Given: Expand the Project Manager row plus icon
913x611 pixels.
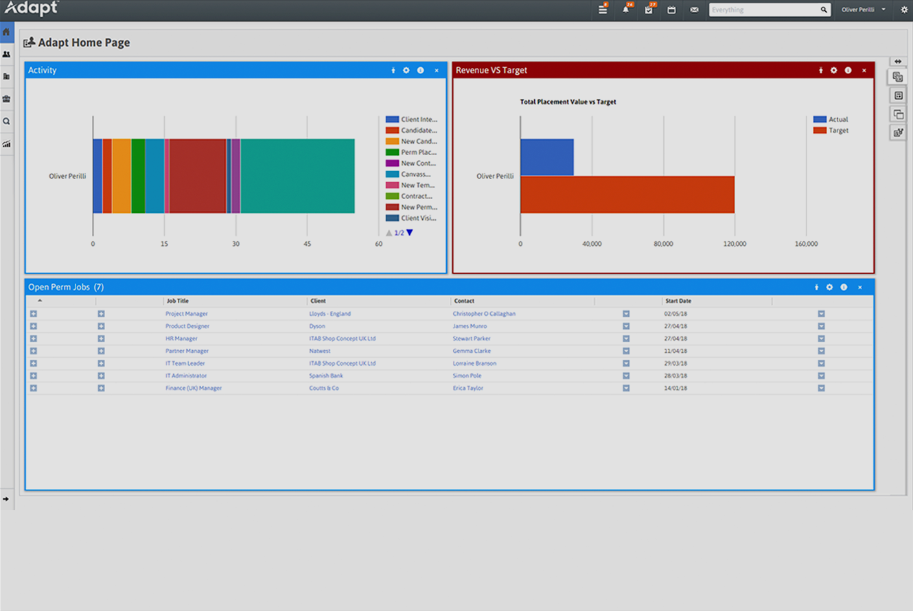Looking at the screenshot, I should click(x=33, y=314).
